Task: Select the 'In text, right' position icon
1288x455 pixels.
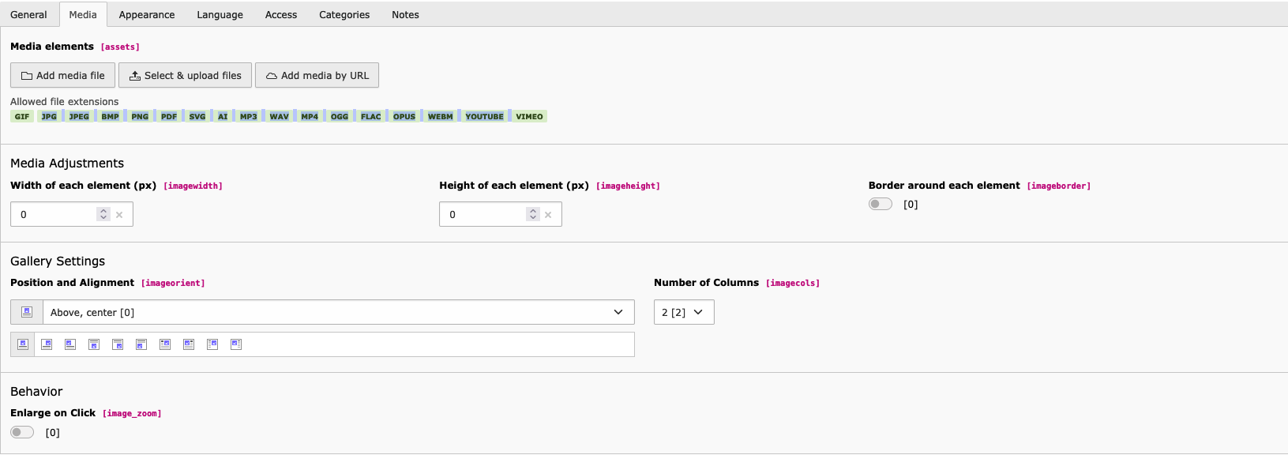Action: pos(165,344)
